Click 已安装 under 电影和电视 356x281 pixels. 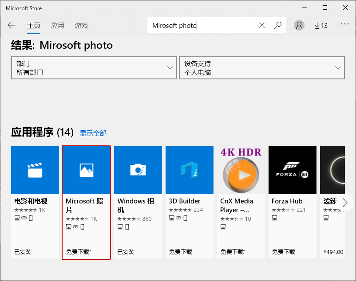tap(23, 252)
